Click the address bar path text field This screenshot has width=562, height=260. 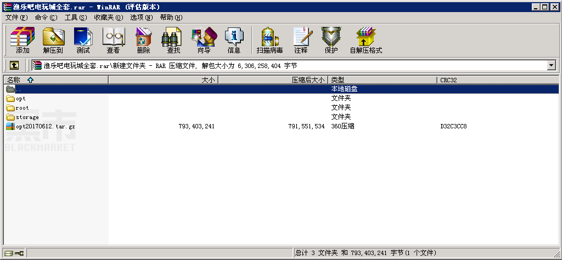pyautogui.click(x=290, y=65)
